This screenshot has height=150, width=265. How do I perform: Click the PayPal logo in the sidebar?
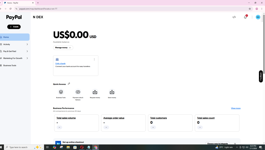pos(14,17)
